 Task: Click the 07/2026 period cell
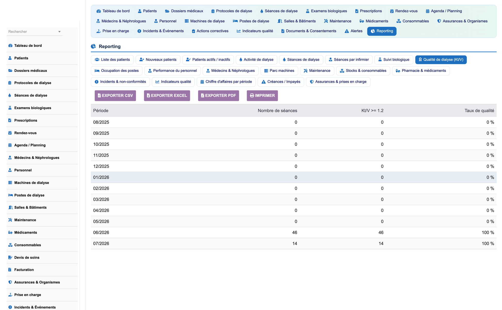pos(101,244)
